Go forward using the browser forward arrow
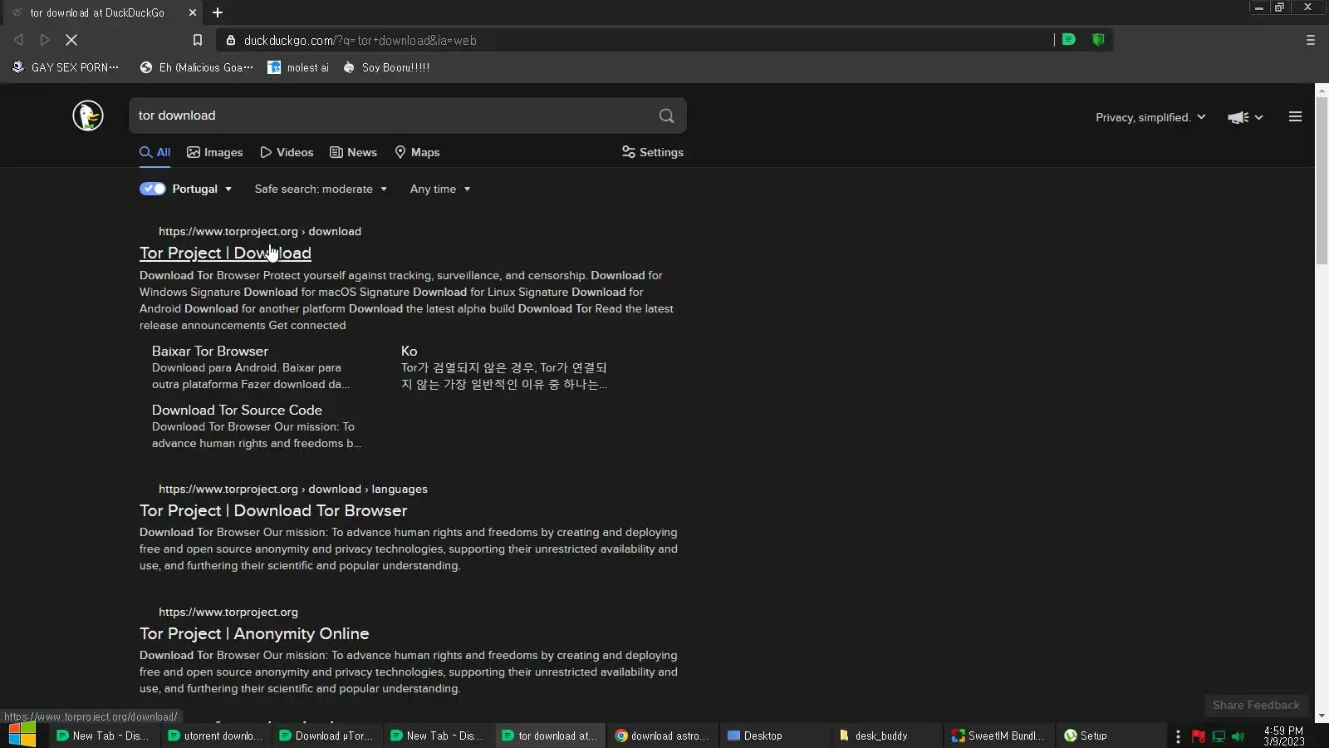The width and height of the screenshot is (1329, 748). click(45, 40)
